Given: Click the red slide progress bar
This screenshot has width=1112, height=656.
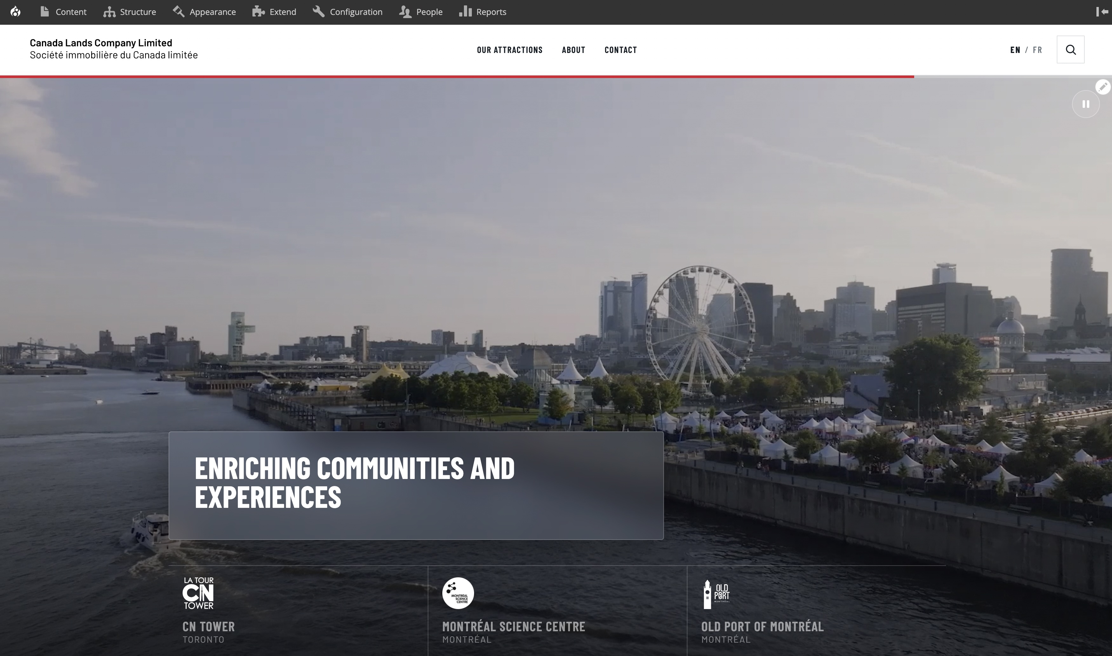Looking at the screenshot, I should 457,77.
